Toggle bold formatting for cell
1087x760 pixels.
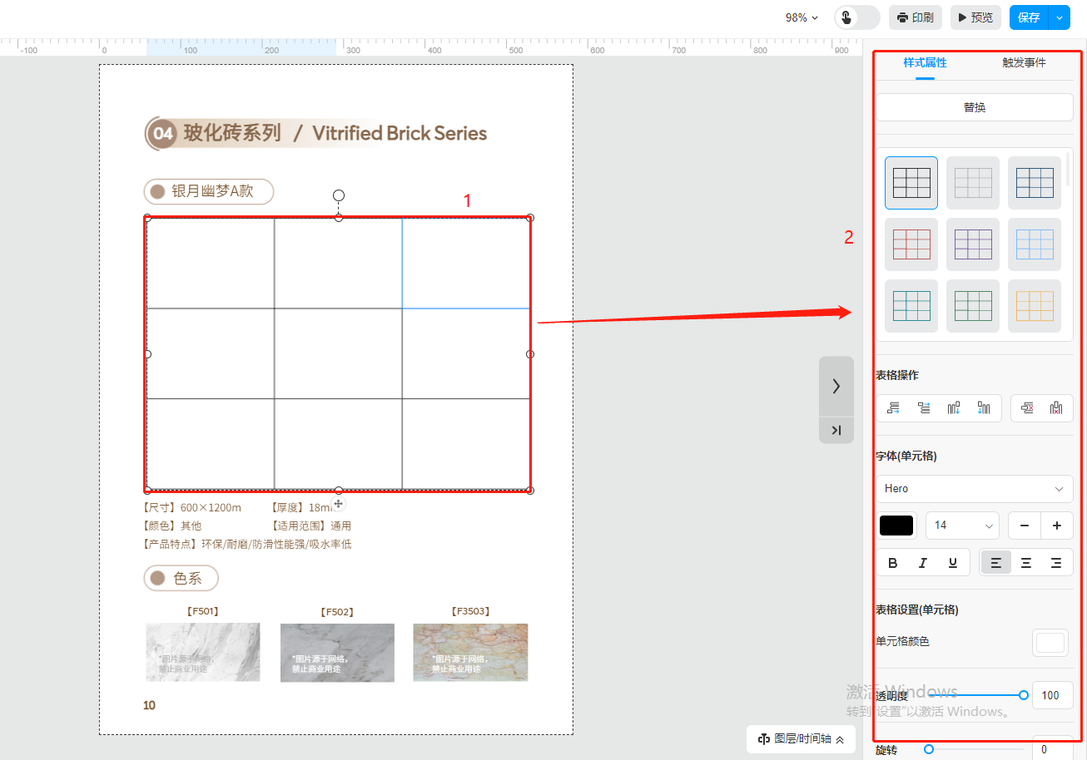click(893, 563)
